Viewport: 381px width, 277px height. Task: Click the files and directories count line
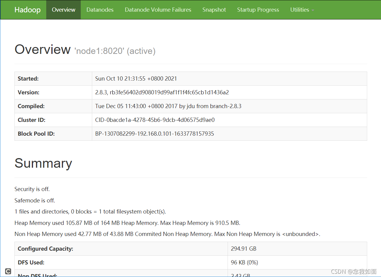(90, 212)
